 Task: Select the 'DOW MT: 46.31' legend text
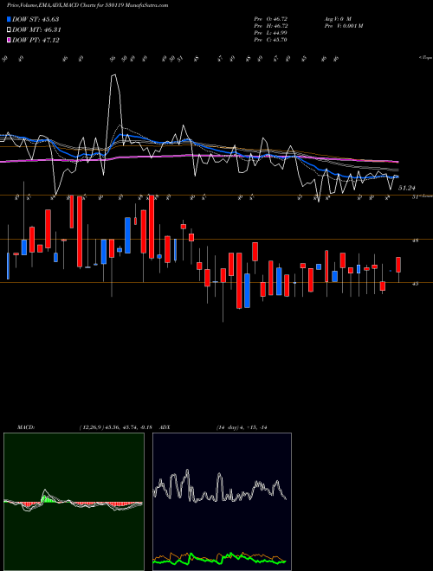(x=36, y=30)
